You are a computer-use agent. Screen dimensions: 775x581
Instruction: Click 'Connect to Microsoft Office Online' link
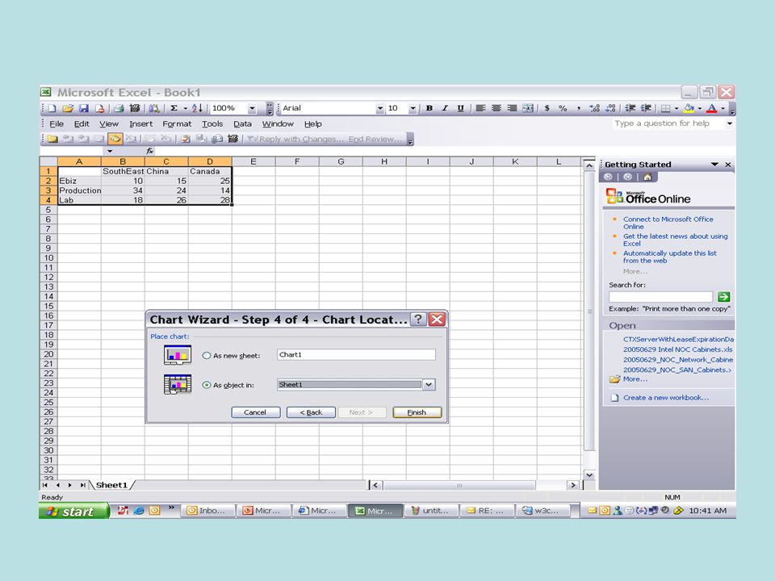point(668,223)
